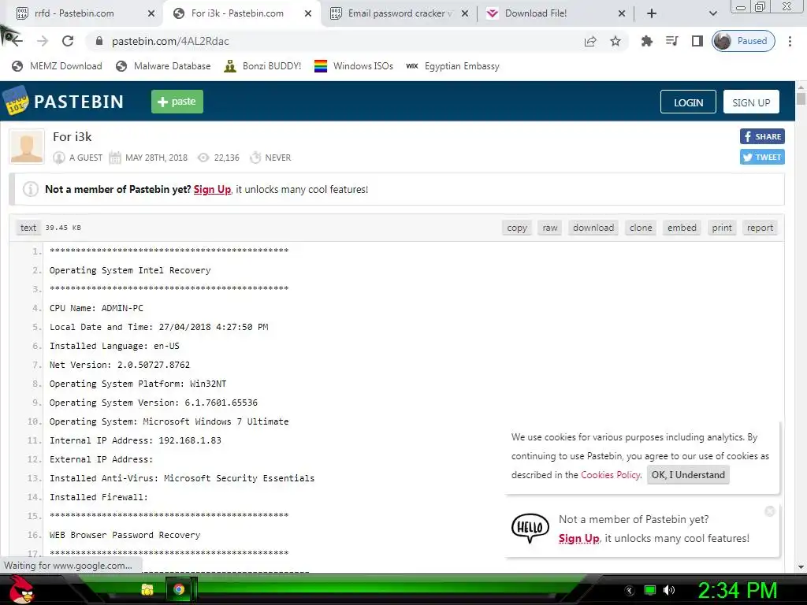The width and height of the screenshot is (807, 605).
Task: Bookmark this page with star icon
Action: pyautogui.click(x=615, y=41)
